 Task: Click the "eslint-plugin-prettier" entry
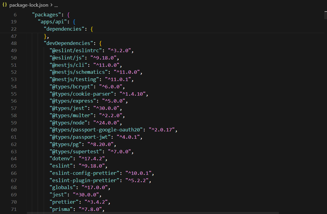100,180
